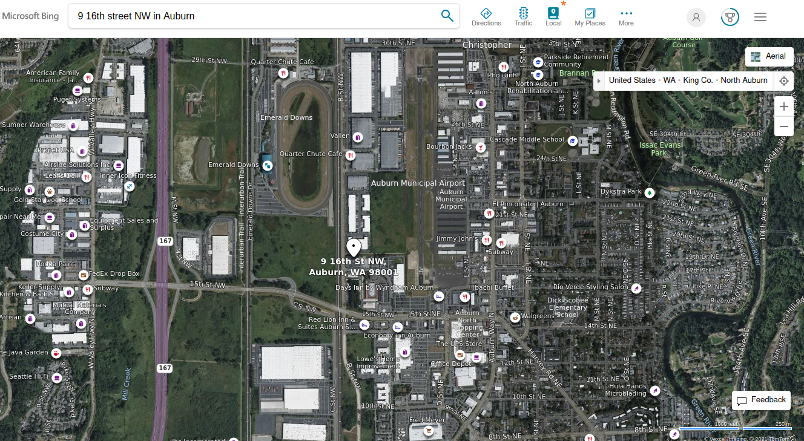Image resolution: width=804 pixels, height=441 pixels.
Task: Zoom out with the minus button
Action: point(784,126)
